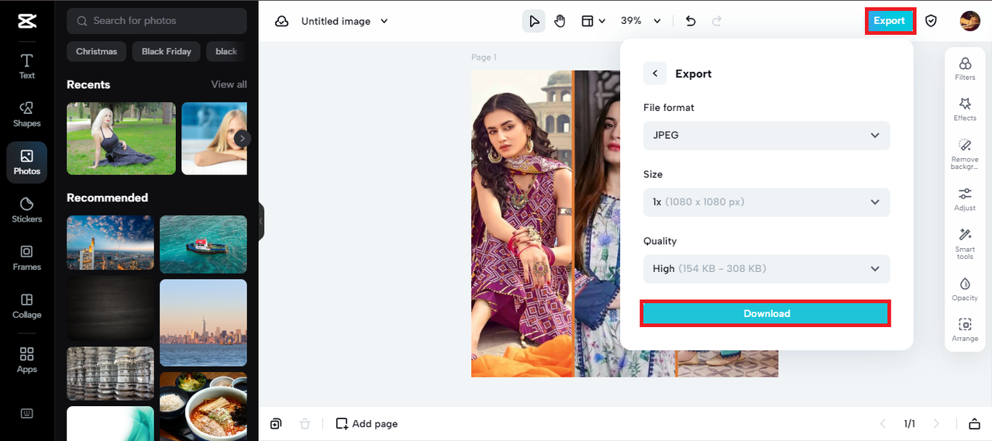Open the canvas layout resize menu
This screenshot has width=992, height=441.
(593, 21)
